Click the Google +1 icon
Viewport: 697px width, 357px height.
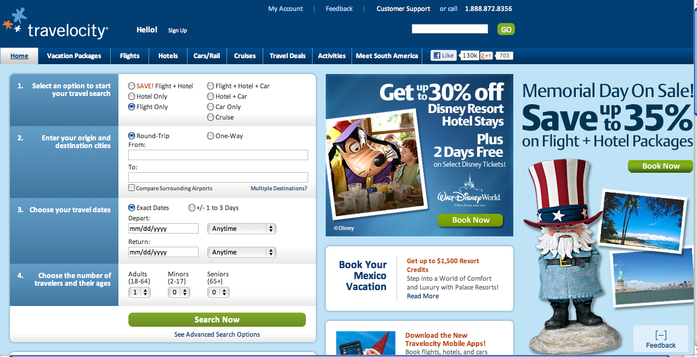[x=486, y=55]
